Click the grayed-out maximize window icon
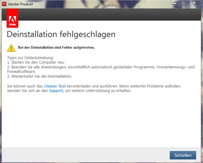This screenshot has height=163, width=203. coord(183,3)
